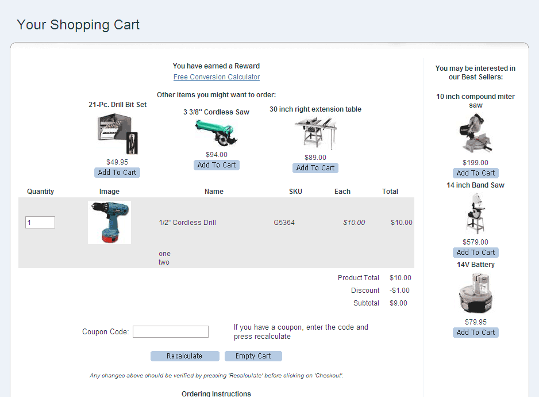Focus the Coupon Code input box
Viewport: 539px width, 397px height.
tap(171, 332)
